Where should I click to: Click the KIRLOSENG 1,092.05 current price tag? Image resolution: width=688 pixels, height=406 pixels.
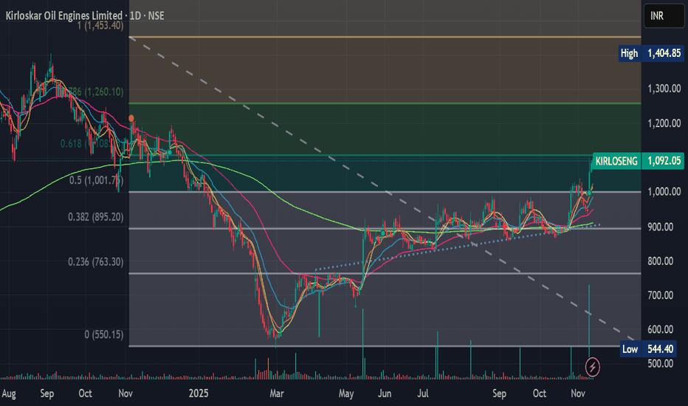tap(639, 159)
